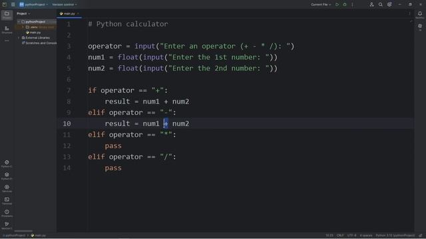Change UTF-8 file encoding

tap(351, 236)
